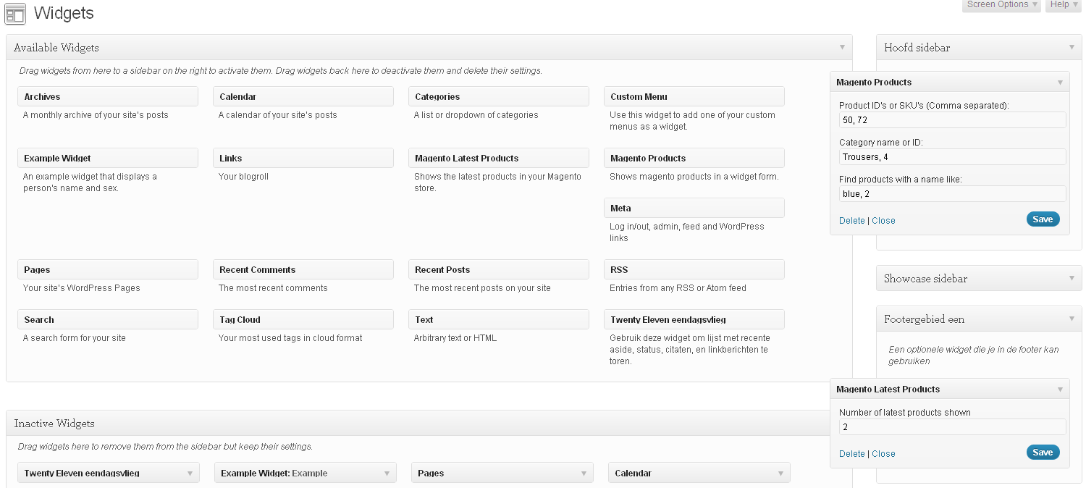This screenshot has height=488, width=1086.
Task: Open the Screen Options dropdown
Action: (1002, 5)
